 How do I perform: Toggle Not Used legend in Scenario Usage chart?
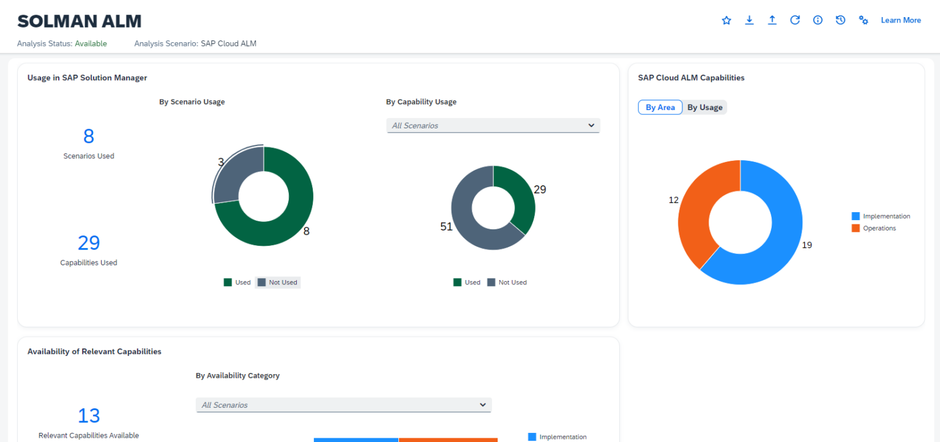(x=277, y=282)
